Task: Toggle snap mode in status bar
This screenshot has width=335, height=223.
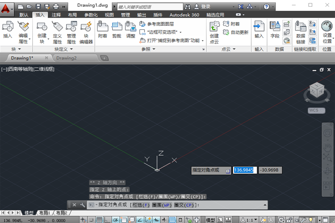Action: coord(91,220)
